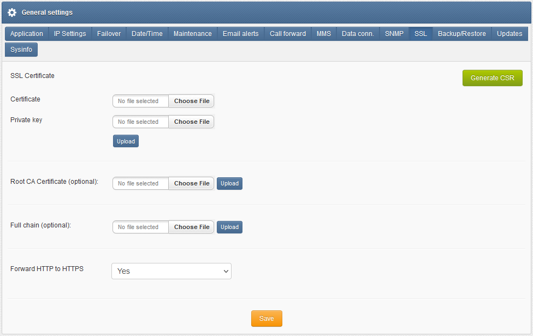Switch to the IP Settings tab

[70, 34]
